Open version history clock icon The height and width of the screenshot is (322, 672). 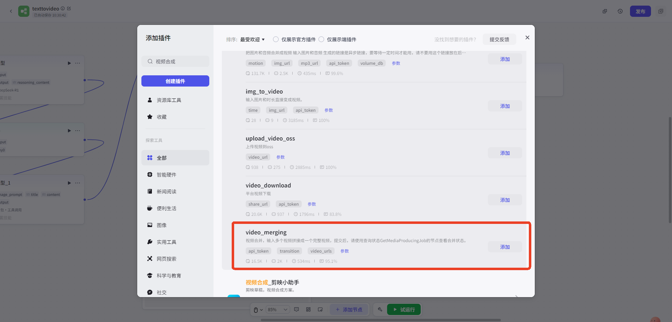point(620,11)
